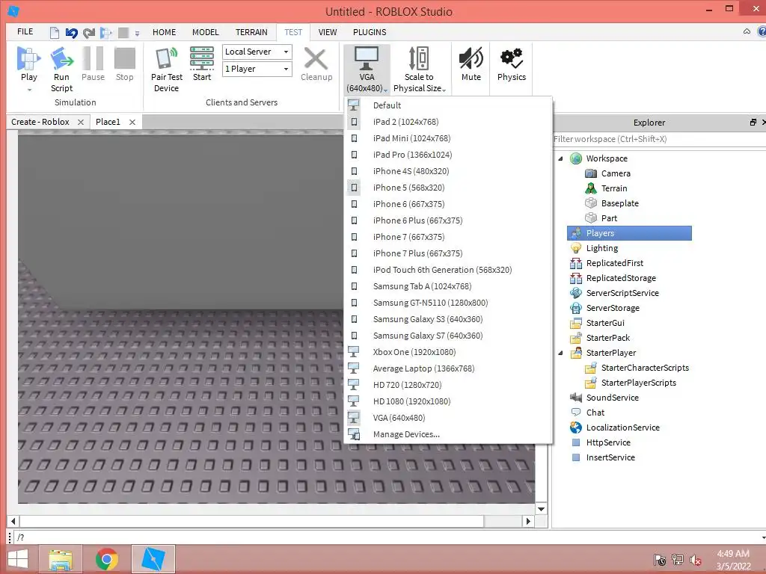Undock the Explorer panel
Image resolution: width=766 pixels, height=574 pixels.
click(753, 123)
